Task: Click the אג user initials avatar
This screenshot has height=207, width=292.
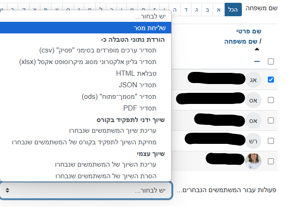Action: point(253,80)
